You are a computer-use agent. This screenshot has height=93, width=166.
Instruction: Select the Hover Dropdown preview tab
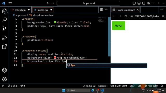pyautogui.click(x=126, y=10)
